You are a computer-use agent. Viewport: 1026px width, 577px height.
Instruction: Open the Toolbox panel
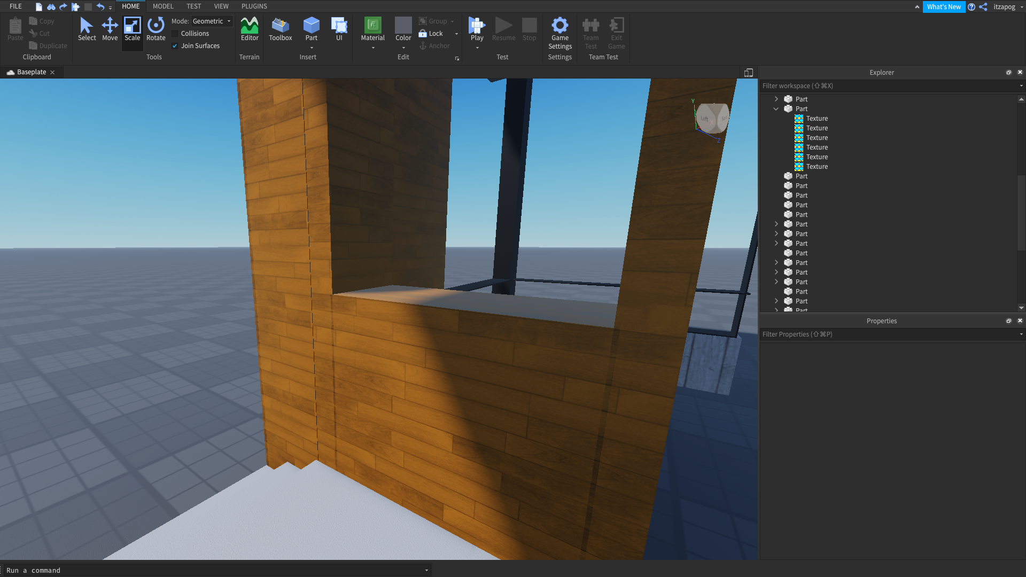coord(280,29)
